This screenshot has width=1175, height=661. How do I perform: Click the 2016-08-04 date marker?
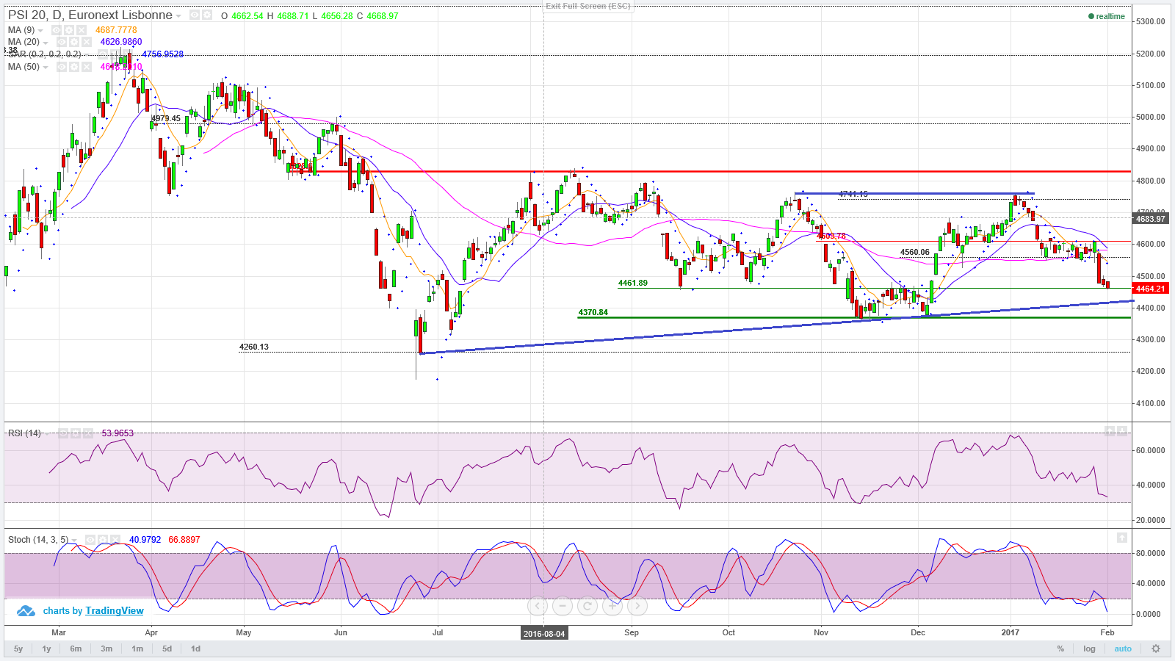click(544, 633)
